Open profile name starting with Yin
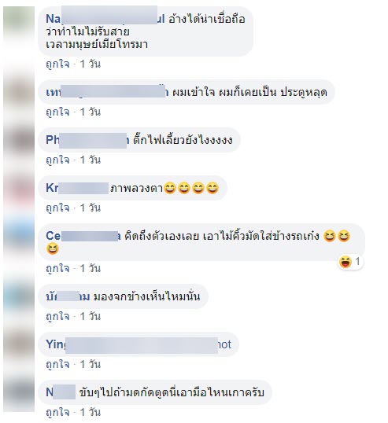This screenshot has height=423, width=388. 139,344
